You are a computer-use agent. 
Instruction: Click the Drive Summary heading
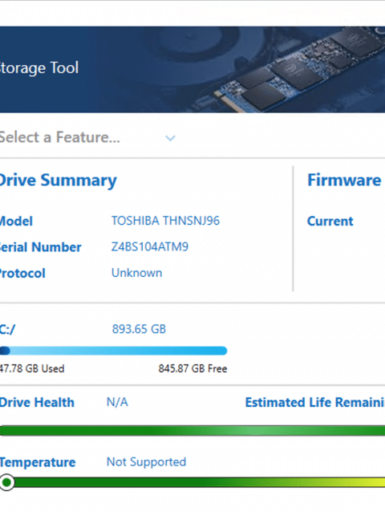[58, 181]
